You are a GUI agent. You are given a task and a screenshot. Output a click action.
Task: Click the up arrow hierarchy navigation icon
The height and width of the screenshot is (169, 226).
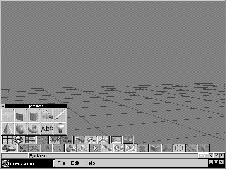(142, 148)
